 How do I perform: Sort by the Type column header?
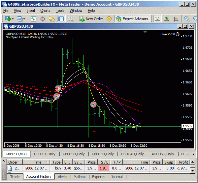56,162
